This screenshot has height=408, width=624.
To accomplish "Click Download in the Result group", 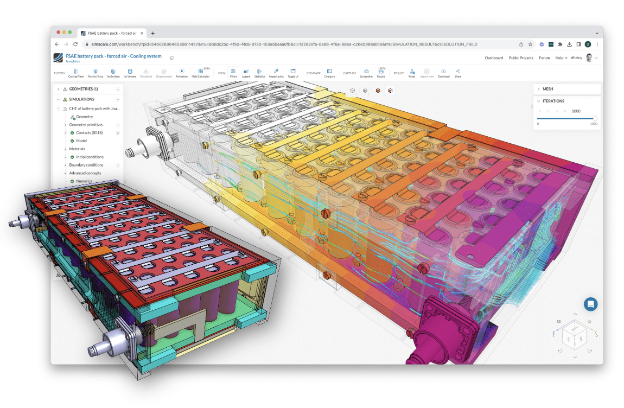I will 443,73.
